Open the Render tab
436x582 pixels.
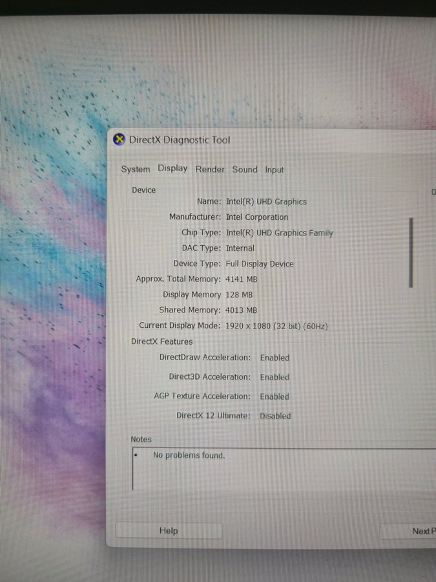[x=210, y=169]
